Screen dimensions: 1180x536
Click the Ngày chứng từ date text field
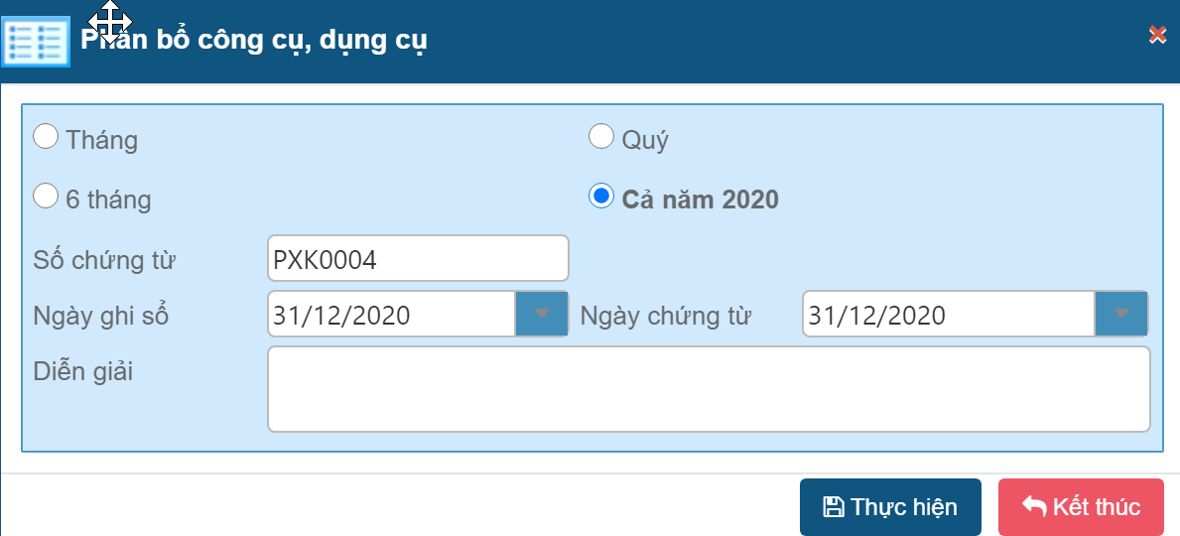[948, 315]
